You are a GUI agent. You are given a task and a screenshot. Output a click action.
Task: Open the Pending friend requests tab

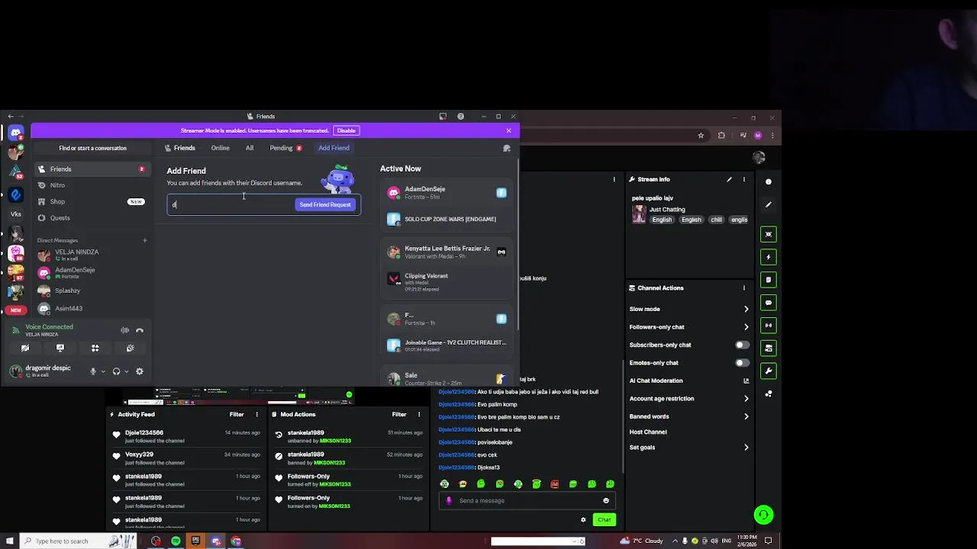point(285,148)
